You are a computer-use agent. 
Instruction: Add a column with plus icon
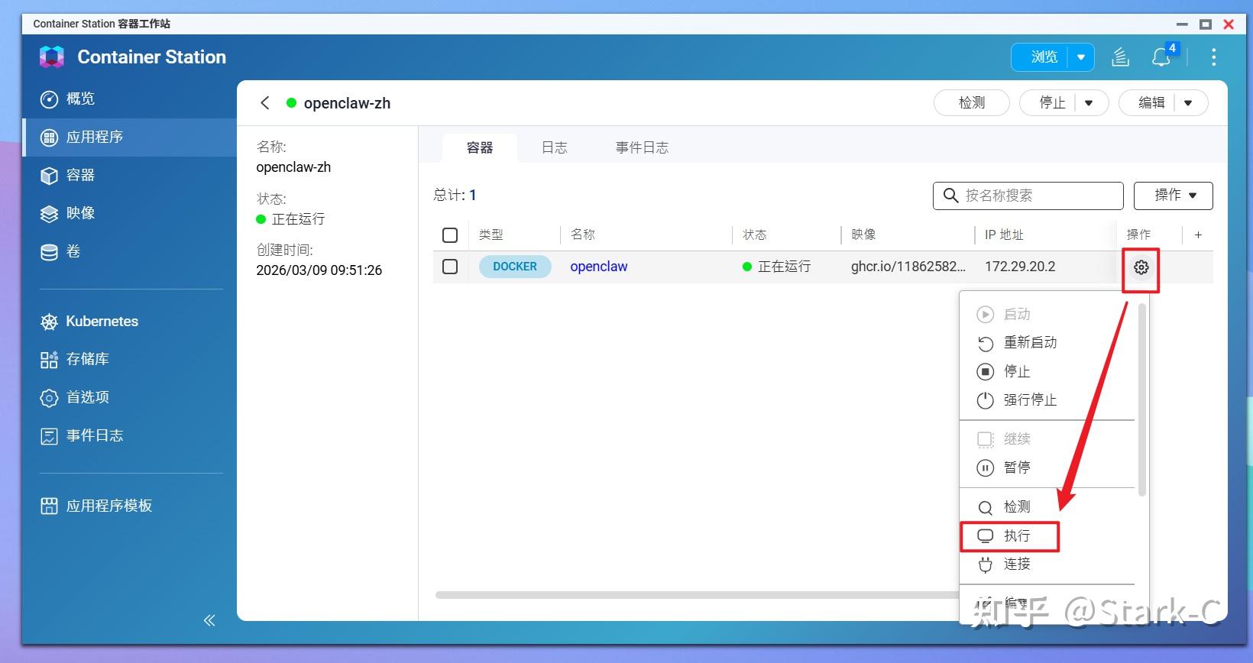1198,235
